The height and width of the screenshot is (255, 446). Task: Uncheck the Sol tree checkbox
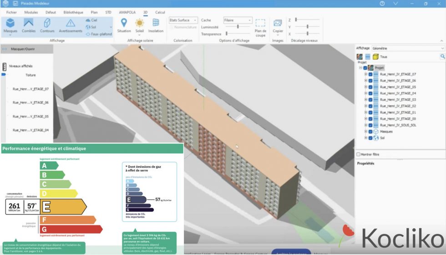[370, 138]
